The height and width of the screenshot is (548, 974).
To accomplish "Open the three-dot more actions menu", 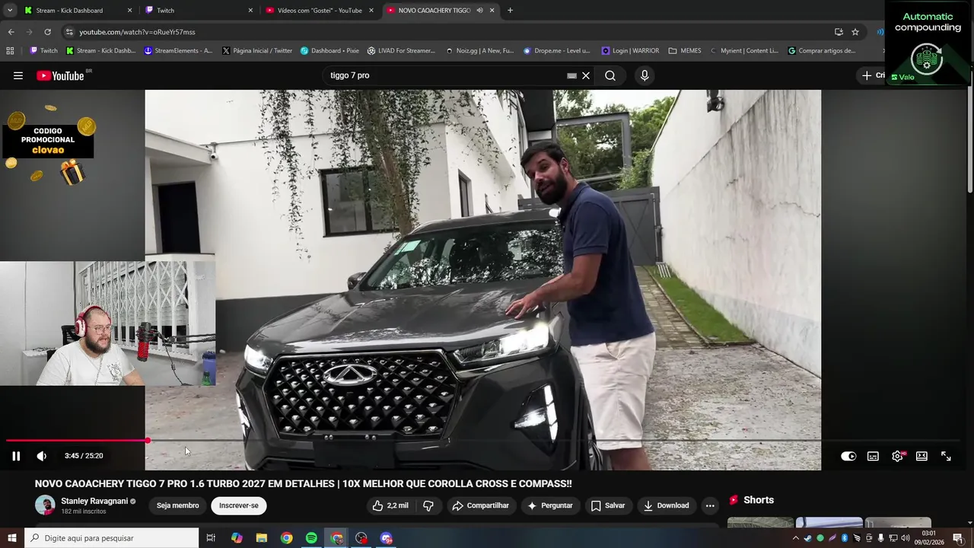I will (710, 505).
